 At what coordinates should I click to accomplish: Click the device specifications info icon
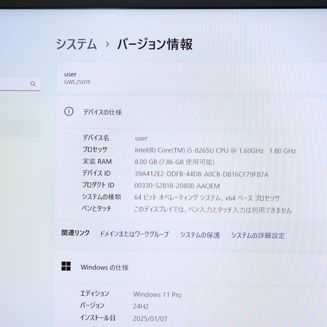[x=69, y=111]
